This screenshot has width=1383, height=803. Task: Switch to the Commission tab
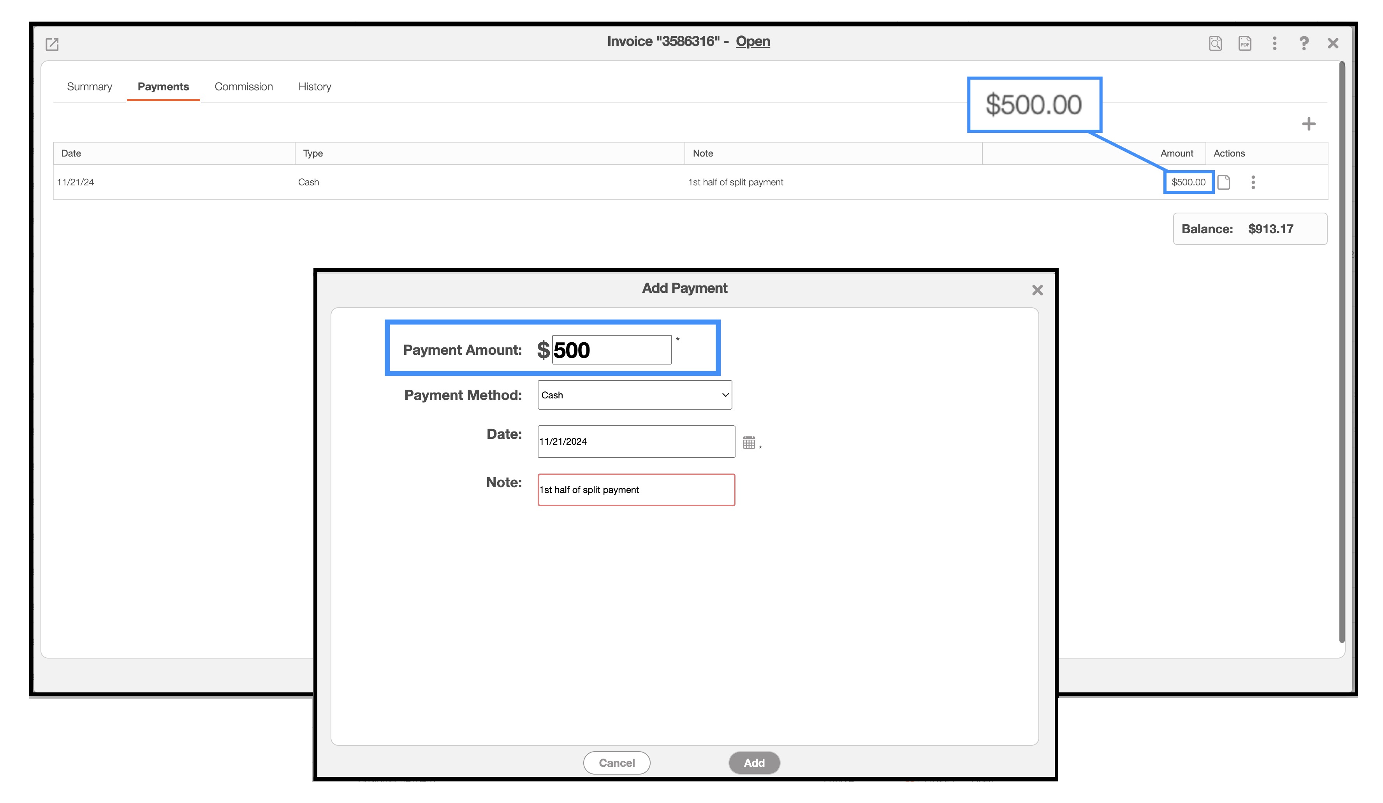[244, 87]
